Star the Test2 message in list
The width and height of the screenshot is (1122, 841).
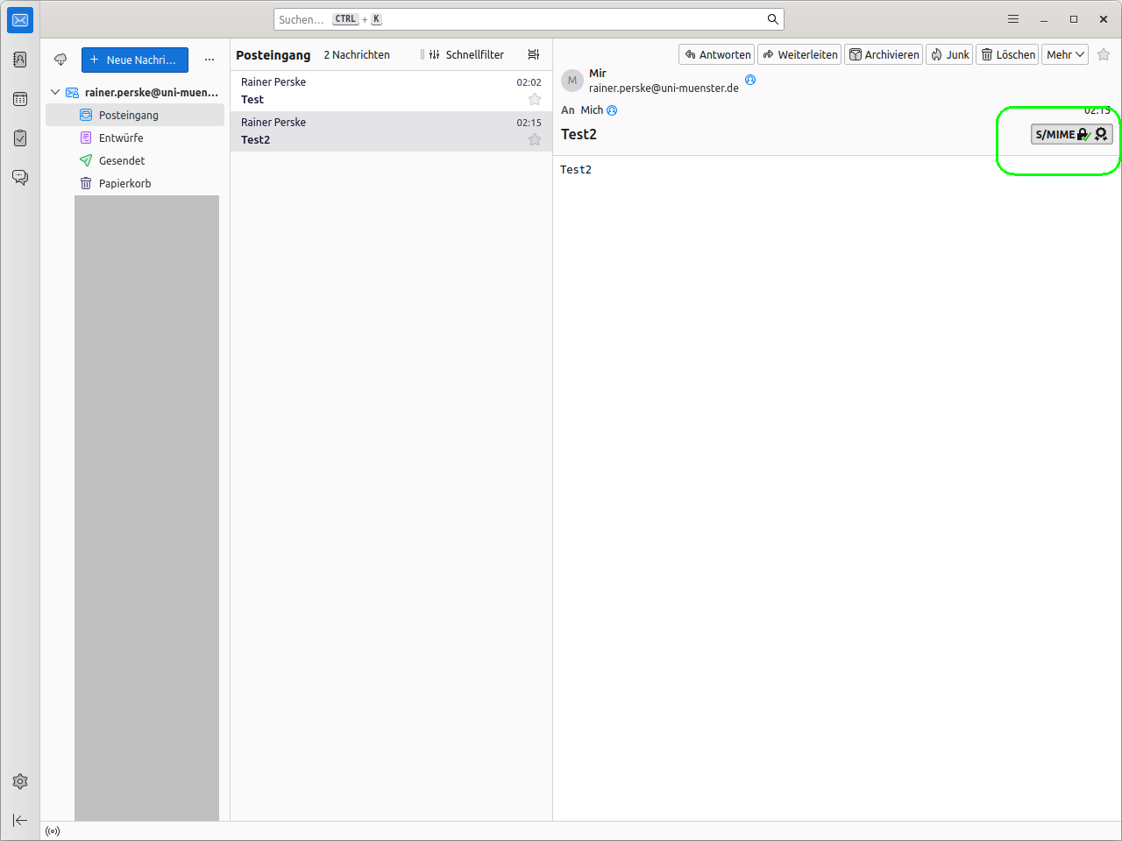coord(535,139)
